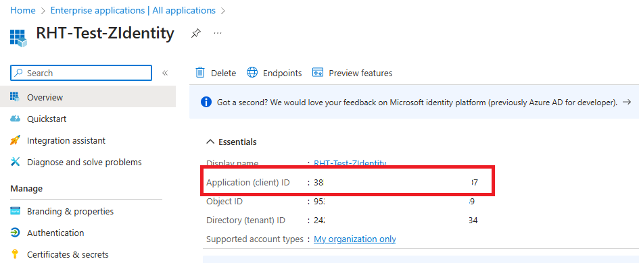Click the Manage section heading
This screenshot has height=263, width=639.
tap(26, 189)
